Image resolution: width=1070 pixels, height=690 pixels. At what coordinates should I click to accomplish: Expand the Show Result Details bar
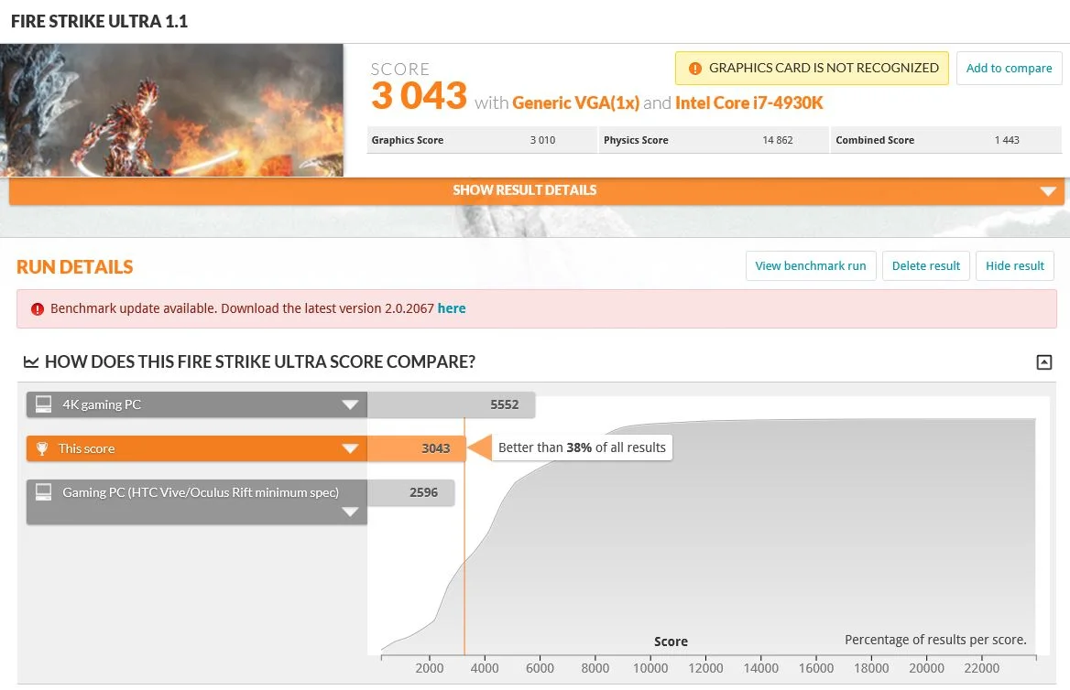click(x=536, y=190)
